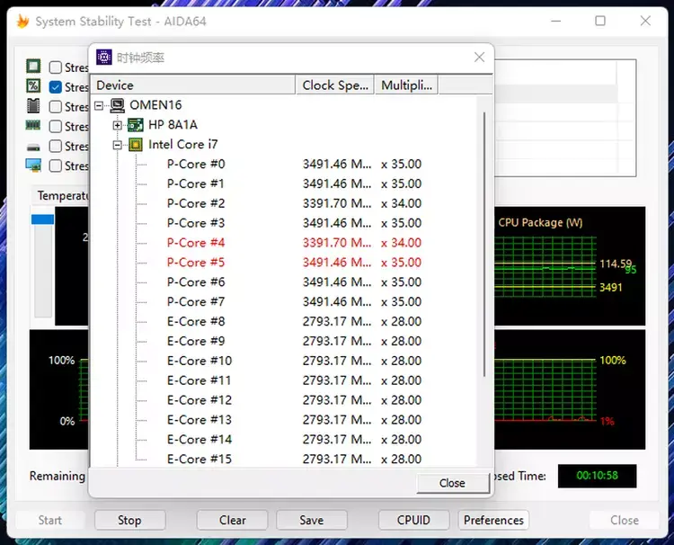Click the local disk drive icon

click(33, 147)
